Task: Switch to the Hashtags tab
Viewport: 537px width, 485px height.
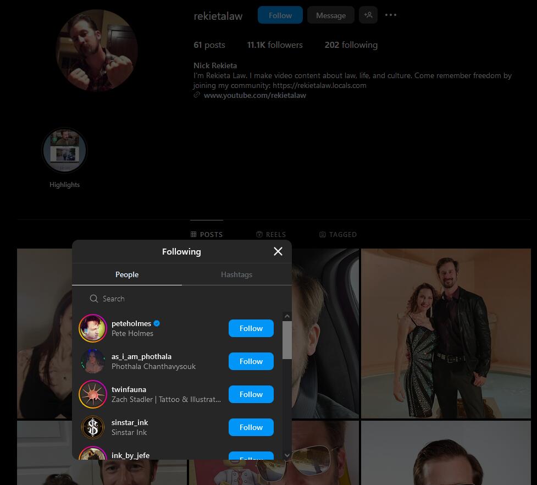Action: [x=237, y=274]
